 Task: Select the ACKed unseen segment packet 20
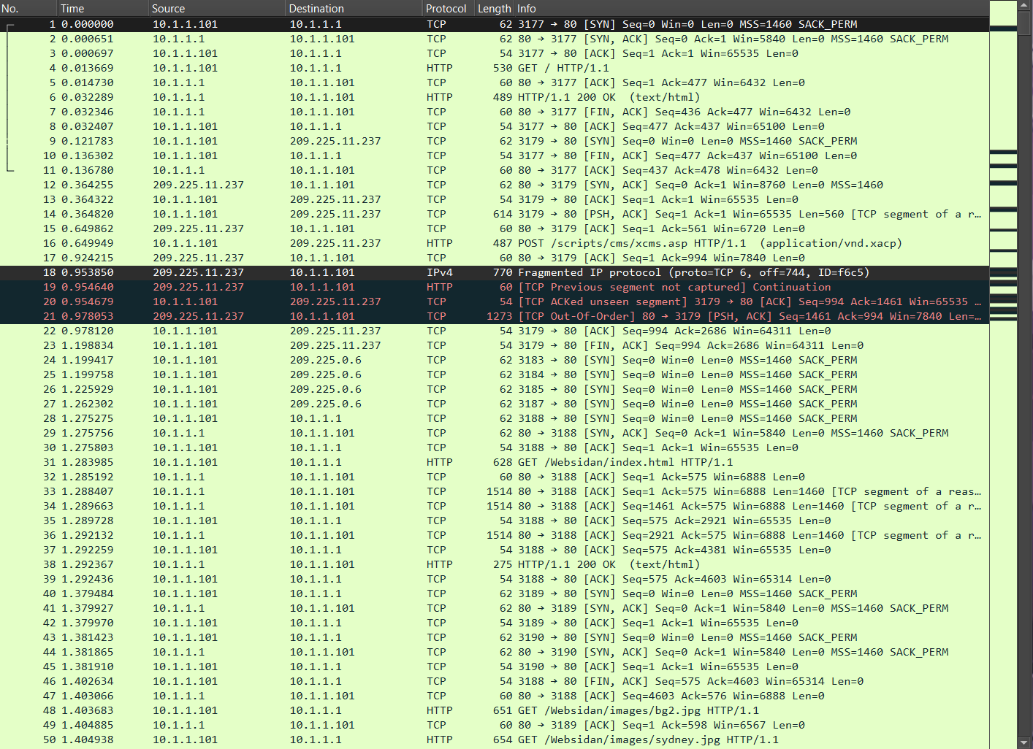tap(438, 301)
